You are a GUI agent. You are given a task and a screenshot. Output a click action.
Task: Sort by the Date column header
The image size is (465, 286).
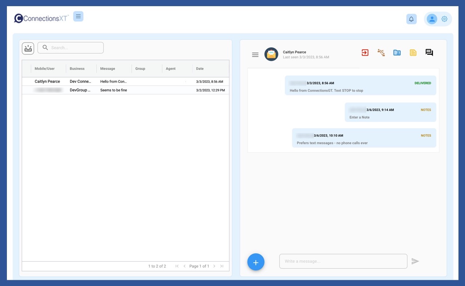click(x=200, y=69)
